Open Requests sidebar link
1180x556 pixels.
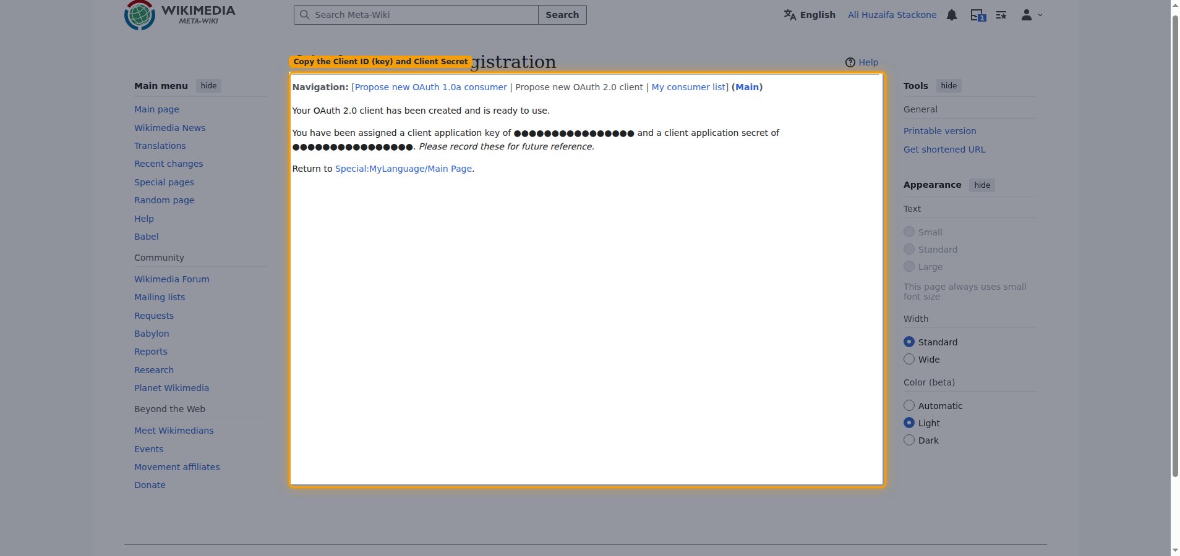click(154, 316)
